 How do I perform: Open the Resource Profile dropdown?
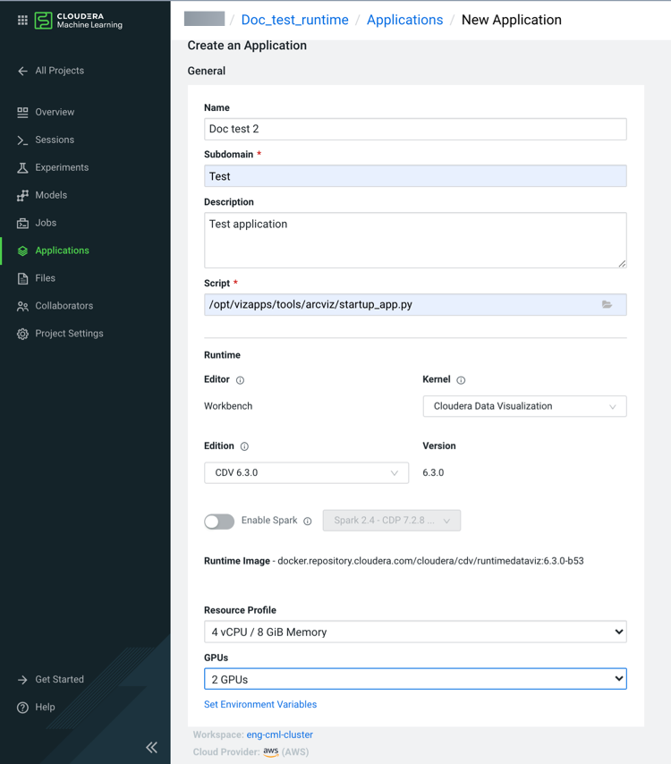coord(415,632)
